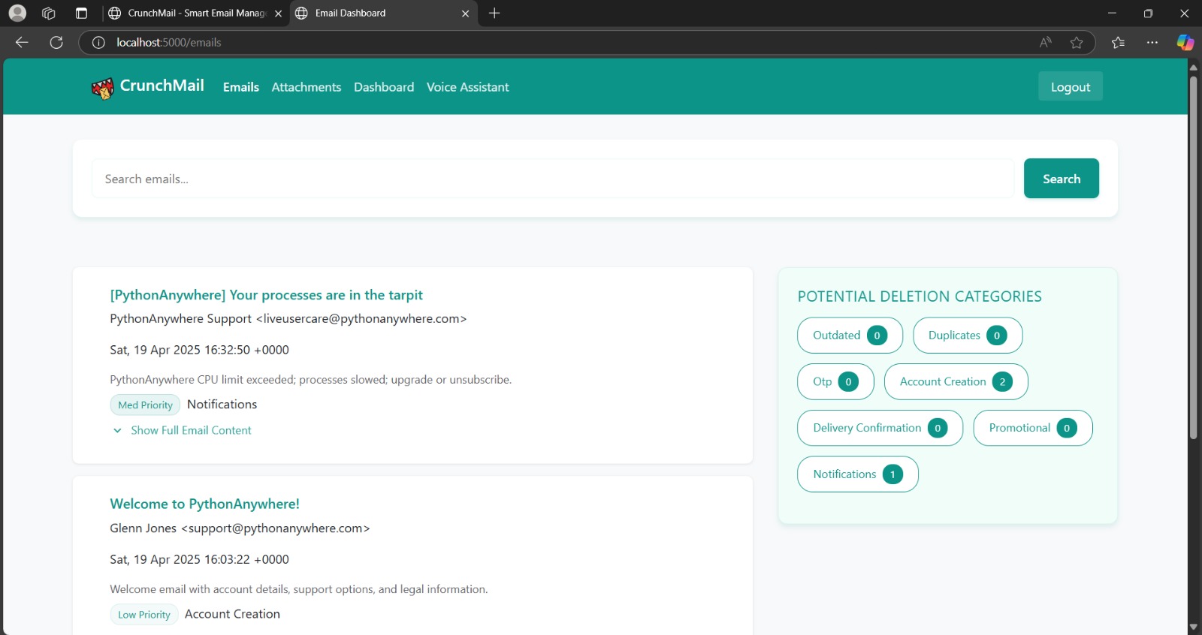
Task: Open browser workspaces icon
Action: (49, 13)
